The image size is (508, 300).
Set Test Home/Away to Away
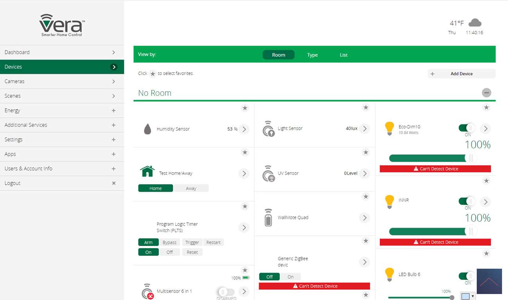point(191,188)
